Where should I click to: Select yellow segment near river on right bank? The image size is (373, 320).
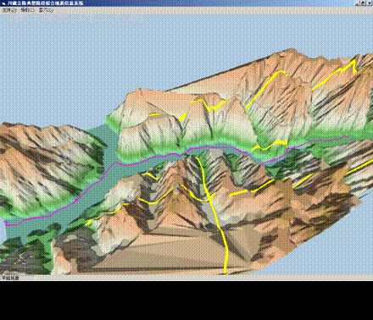click(270, 145)
